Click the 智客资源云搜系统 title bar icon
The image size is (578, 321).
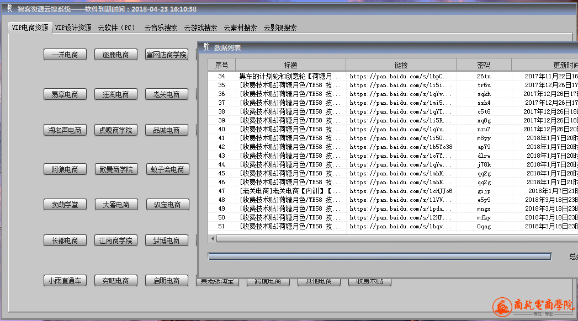point(10,8)
